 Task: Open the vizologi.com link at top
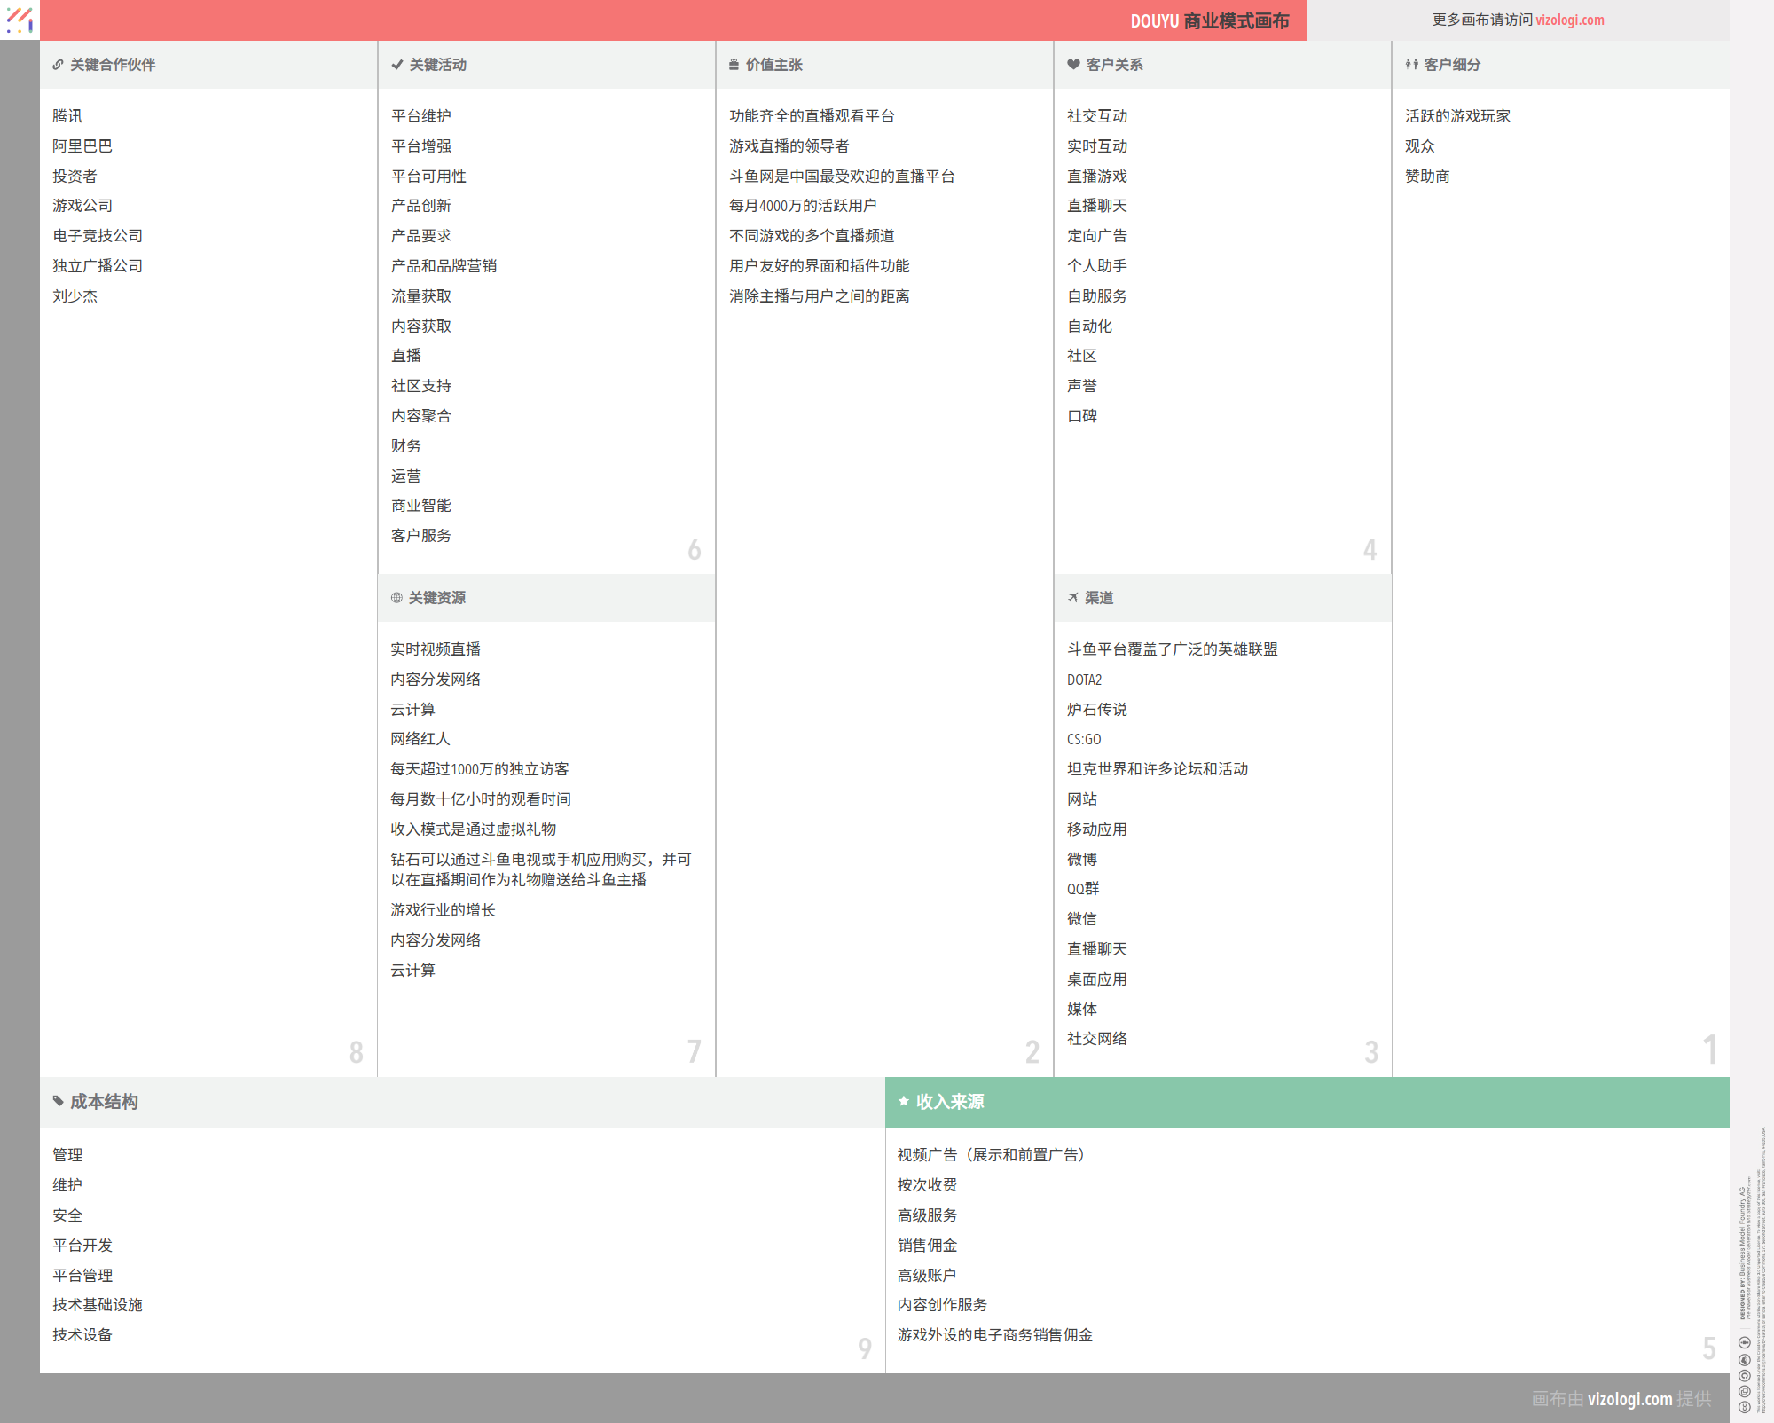click(x=1569, y=20)
